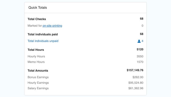Select the Bonus Earnings value $262.00
171x97 pixels.
point(138,77)
